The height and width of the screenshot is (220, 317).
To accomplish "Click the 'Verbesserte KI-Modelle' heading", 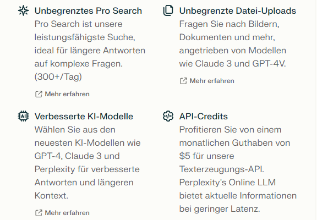I will click(x=84, y=117).
